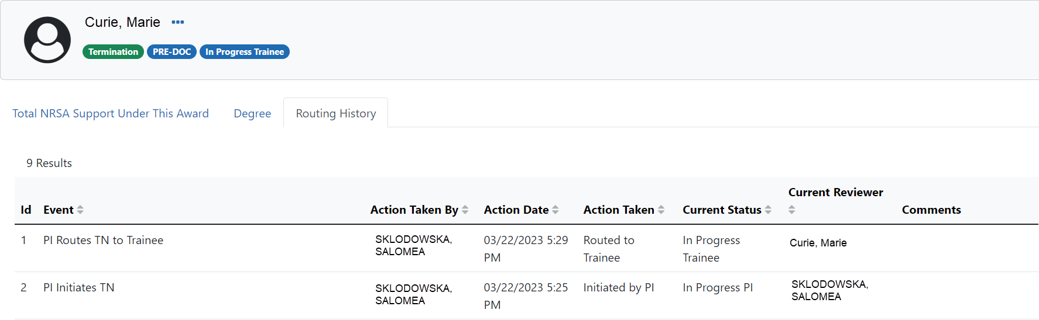Select the Routing History tab
The width and height of the screenshot is (1039, 320).
[x=336, y=113]
